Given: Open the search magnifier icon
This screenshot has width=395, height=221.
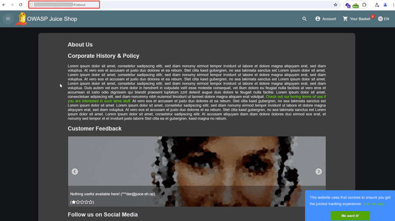Looking at the screenshot, I should [304, 19].
